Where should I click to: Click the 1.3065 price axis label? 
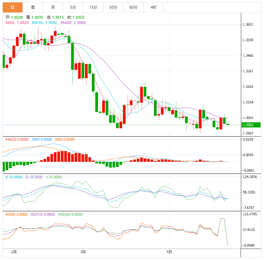pos(248,118)
